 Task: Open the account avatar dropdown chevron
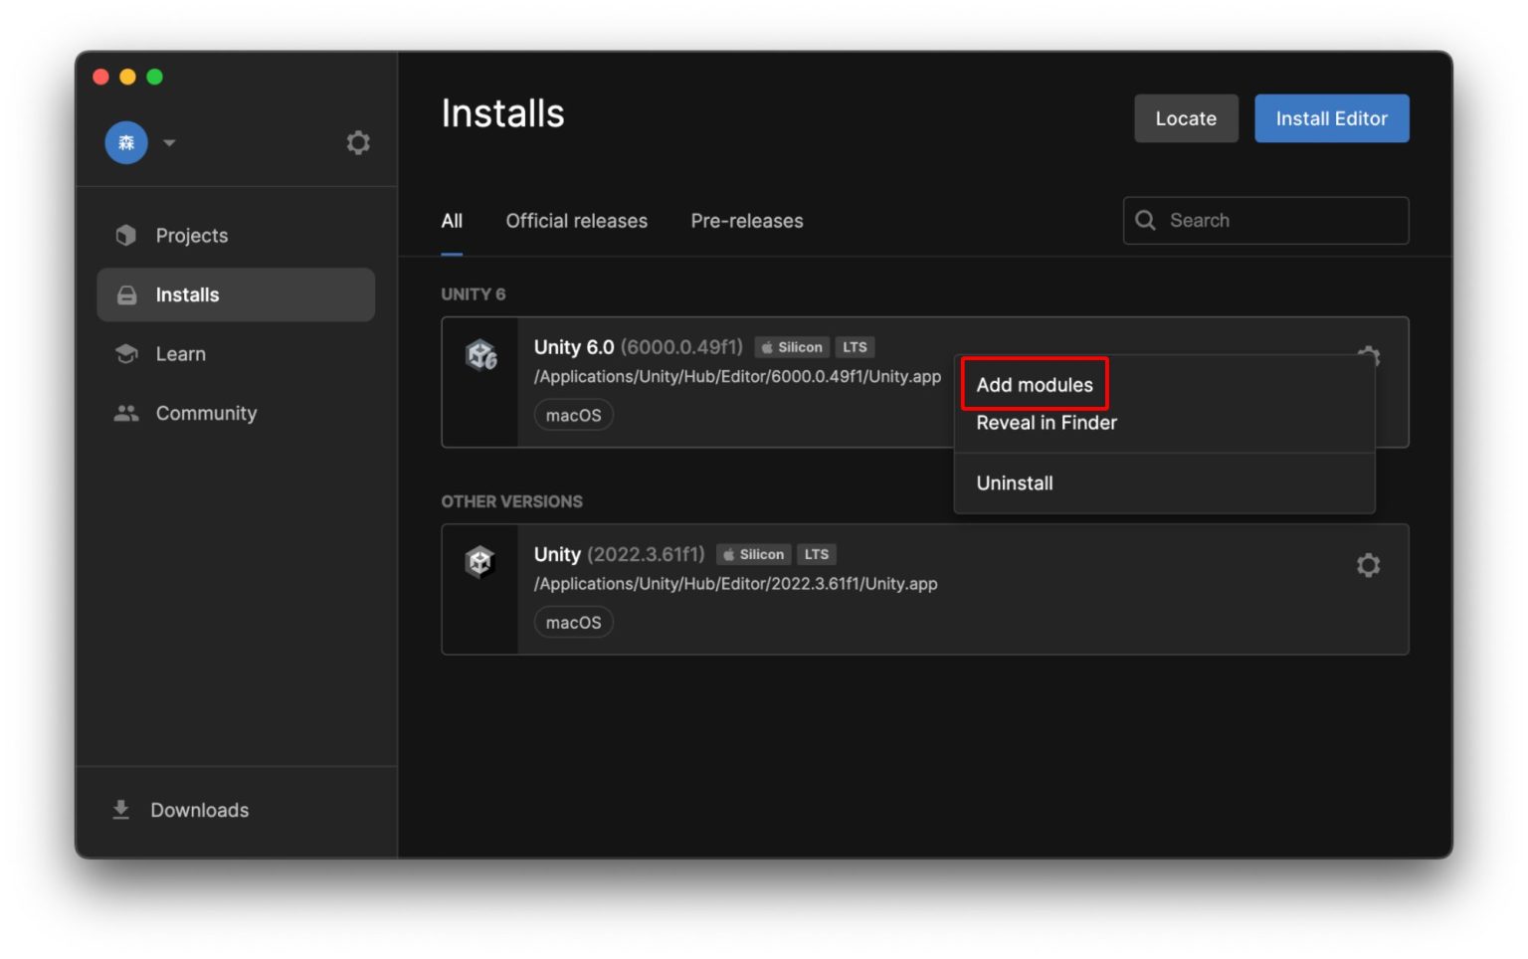coord(169,143)
